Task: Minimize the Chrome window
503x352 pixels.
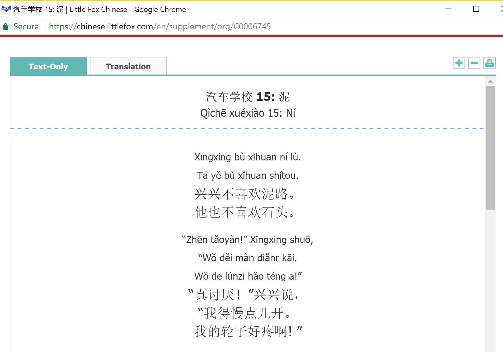Action: point(448,9)
